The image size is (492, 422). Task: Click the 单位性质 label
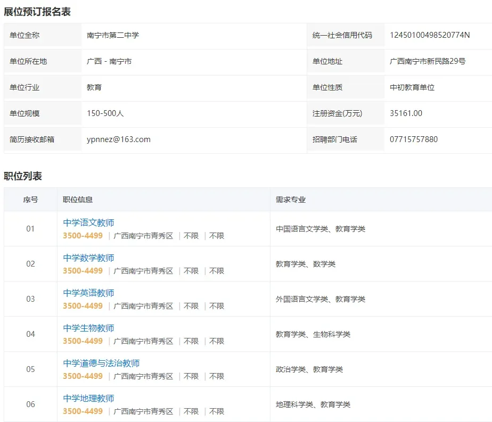coord(327,87)
